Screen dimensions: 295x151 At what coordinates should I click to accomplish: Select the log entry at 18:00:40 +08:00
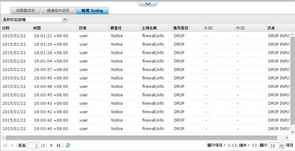tap(145, 129)
